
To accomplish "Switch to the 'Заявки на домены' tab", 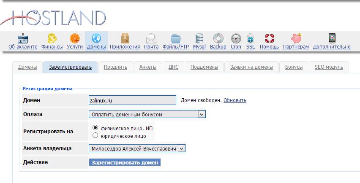I will (252, 67).
